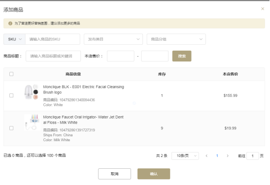Click the 前往 page jump input field
Screen dimensions: 270x185
pos(252,156)
